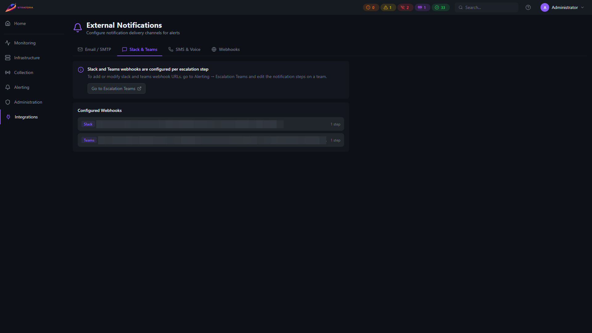
Task: Click the '1 step' label on Teams row
Action: coord(335,140)
